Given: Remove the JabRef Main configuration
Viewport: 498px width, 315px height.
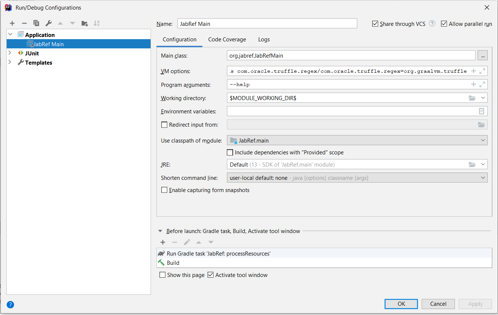Looking at the screenshot, I should pyautogui.click(x=24, y=23).
